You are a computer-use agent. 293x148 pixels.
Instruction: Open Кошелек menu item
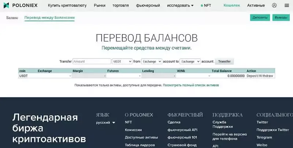pyautogui.click(x=232, y=5)
